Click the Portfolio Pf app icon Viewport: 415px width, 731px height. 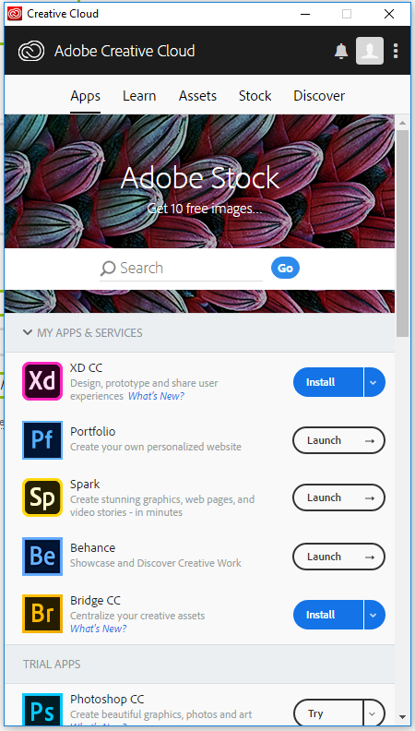tap(41, 439)
